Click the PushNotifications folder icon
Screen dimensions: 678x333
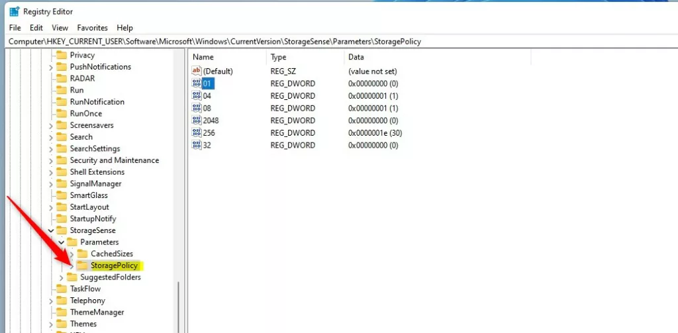tap(62, 67)
